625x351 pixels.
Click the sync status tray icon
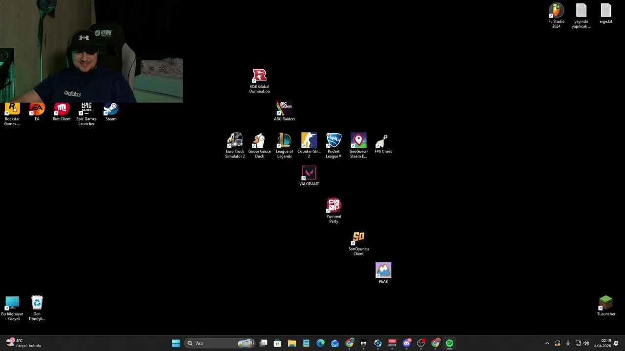[558, 343]
